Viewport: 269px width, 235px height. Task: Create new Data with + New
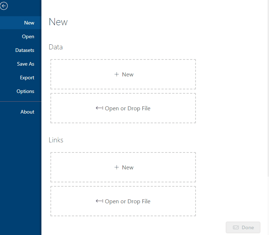tap(123, 74)
